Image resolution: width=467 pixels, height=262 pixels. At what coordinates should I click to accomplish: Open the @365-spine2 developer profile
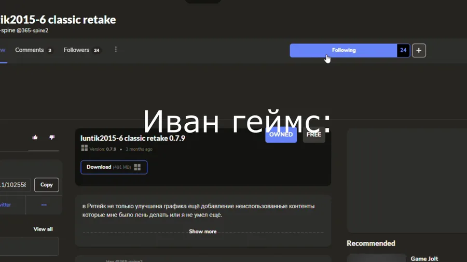tap(32, 31)
